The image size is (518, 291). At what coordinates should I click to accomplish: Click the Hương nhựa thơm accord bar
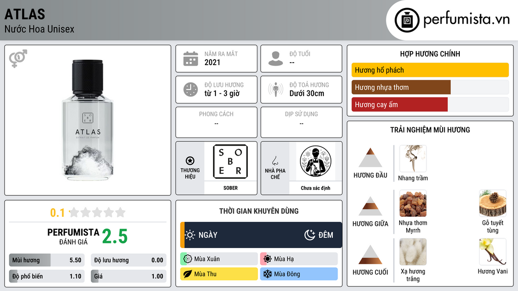point(430,87)
